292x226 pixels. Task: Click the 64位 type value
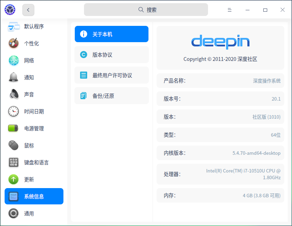click(276, 135)
